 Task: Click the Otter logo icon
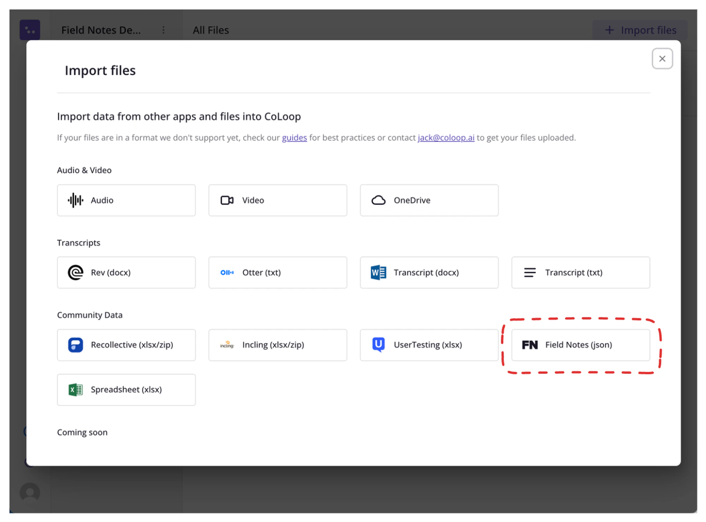(x=227, y=272)
